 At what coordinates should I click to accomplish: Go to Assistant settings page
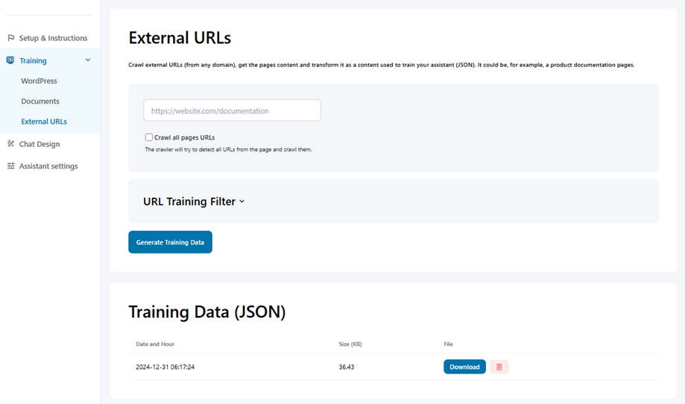point(48,166)
